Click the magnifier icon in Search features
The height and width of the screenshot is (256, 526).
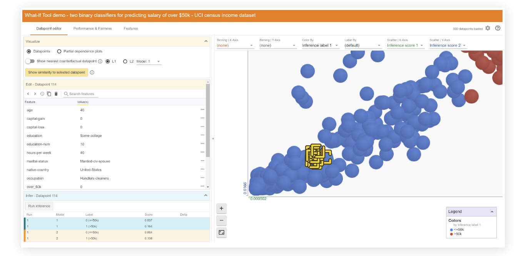66,94
